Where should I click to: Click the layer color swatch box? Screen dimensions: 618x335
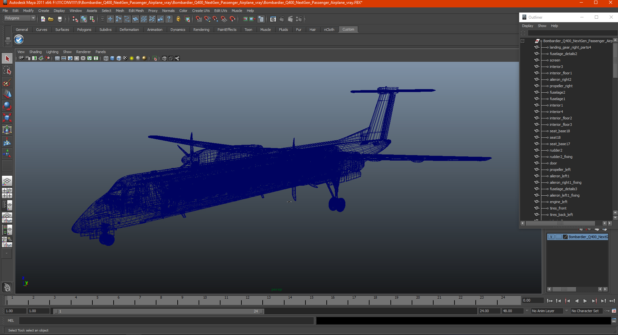[565, 237]
